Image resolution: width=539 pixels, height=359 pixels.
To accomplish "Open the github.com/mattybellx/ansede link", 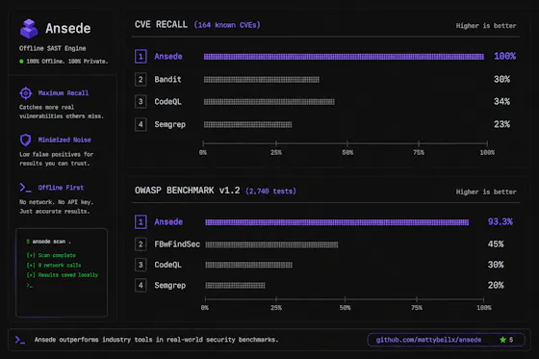I will pos(428,340).
